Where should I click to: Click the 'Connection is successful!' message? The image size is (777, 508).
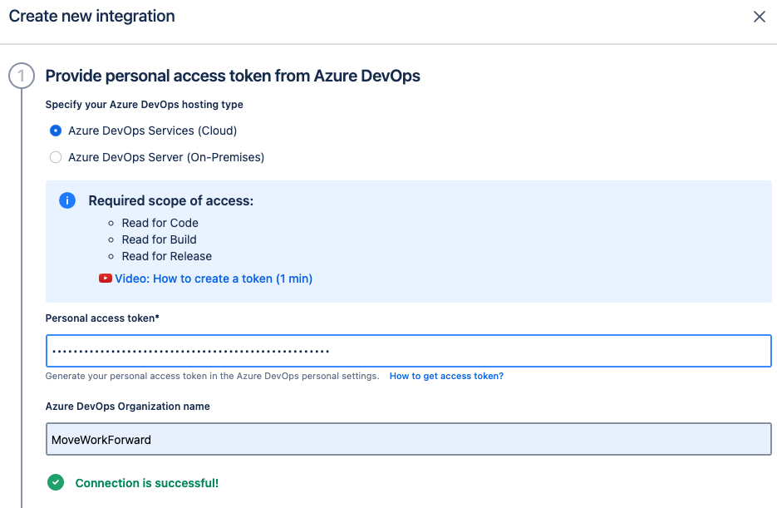(x=147, y=483)
